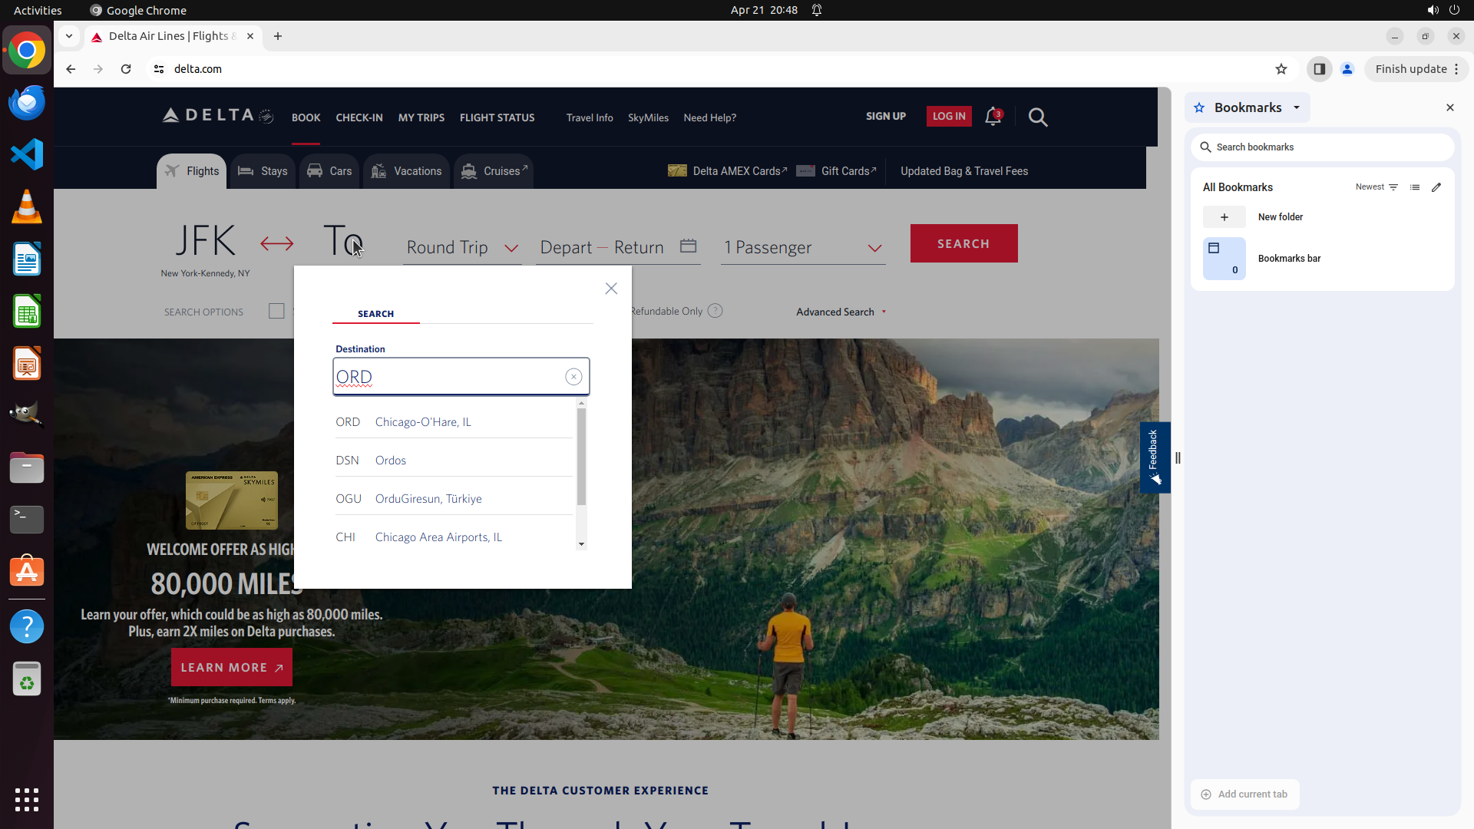
Task: Swap origin and destination arrows
Action: [x=276, y=244]
